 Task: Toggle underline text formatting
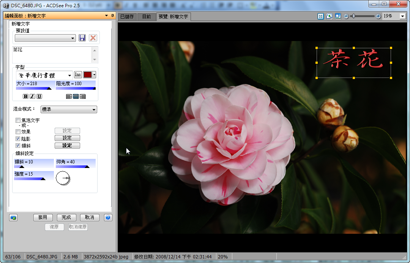(39, 97)
